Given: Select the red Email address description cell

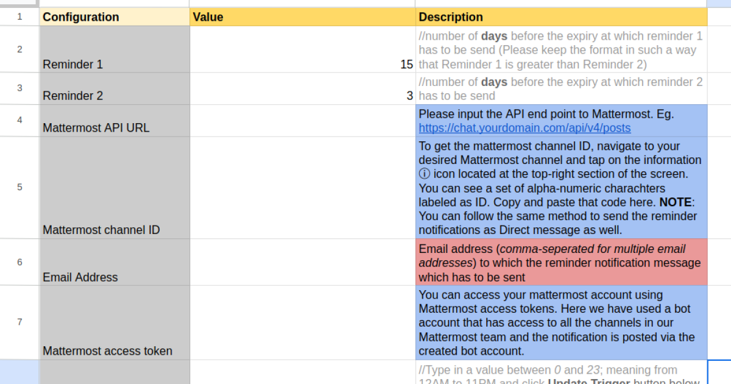Looking at the screenshot, I should coord(560,263).
